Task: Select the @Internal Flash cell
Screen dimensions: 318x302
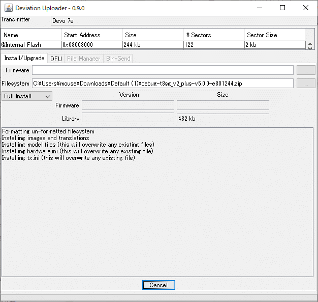Action: pos(31,45)
